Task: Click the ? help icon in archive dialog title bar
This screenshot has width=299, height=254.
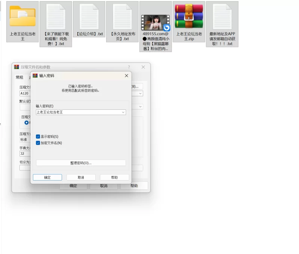Action: (x=129, y=67)
